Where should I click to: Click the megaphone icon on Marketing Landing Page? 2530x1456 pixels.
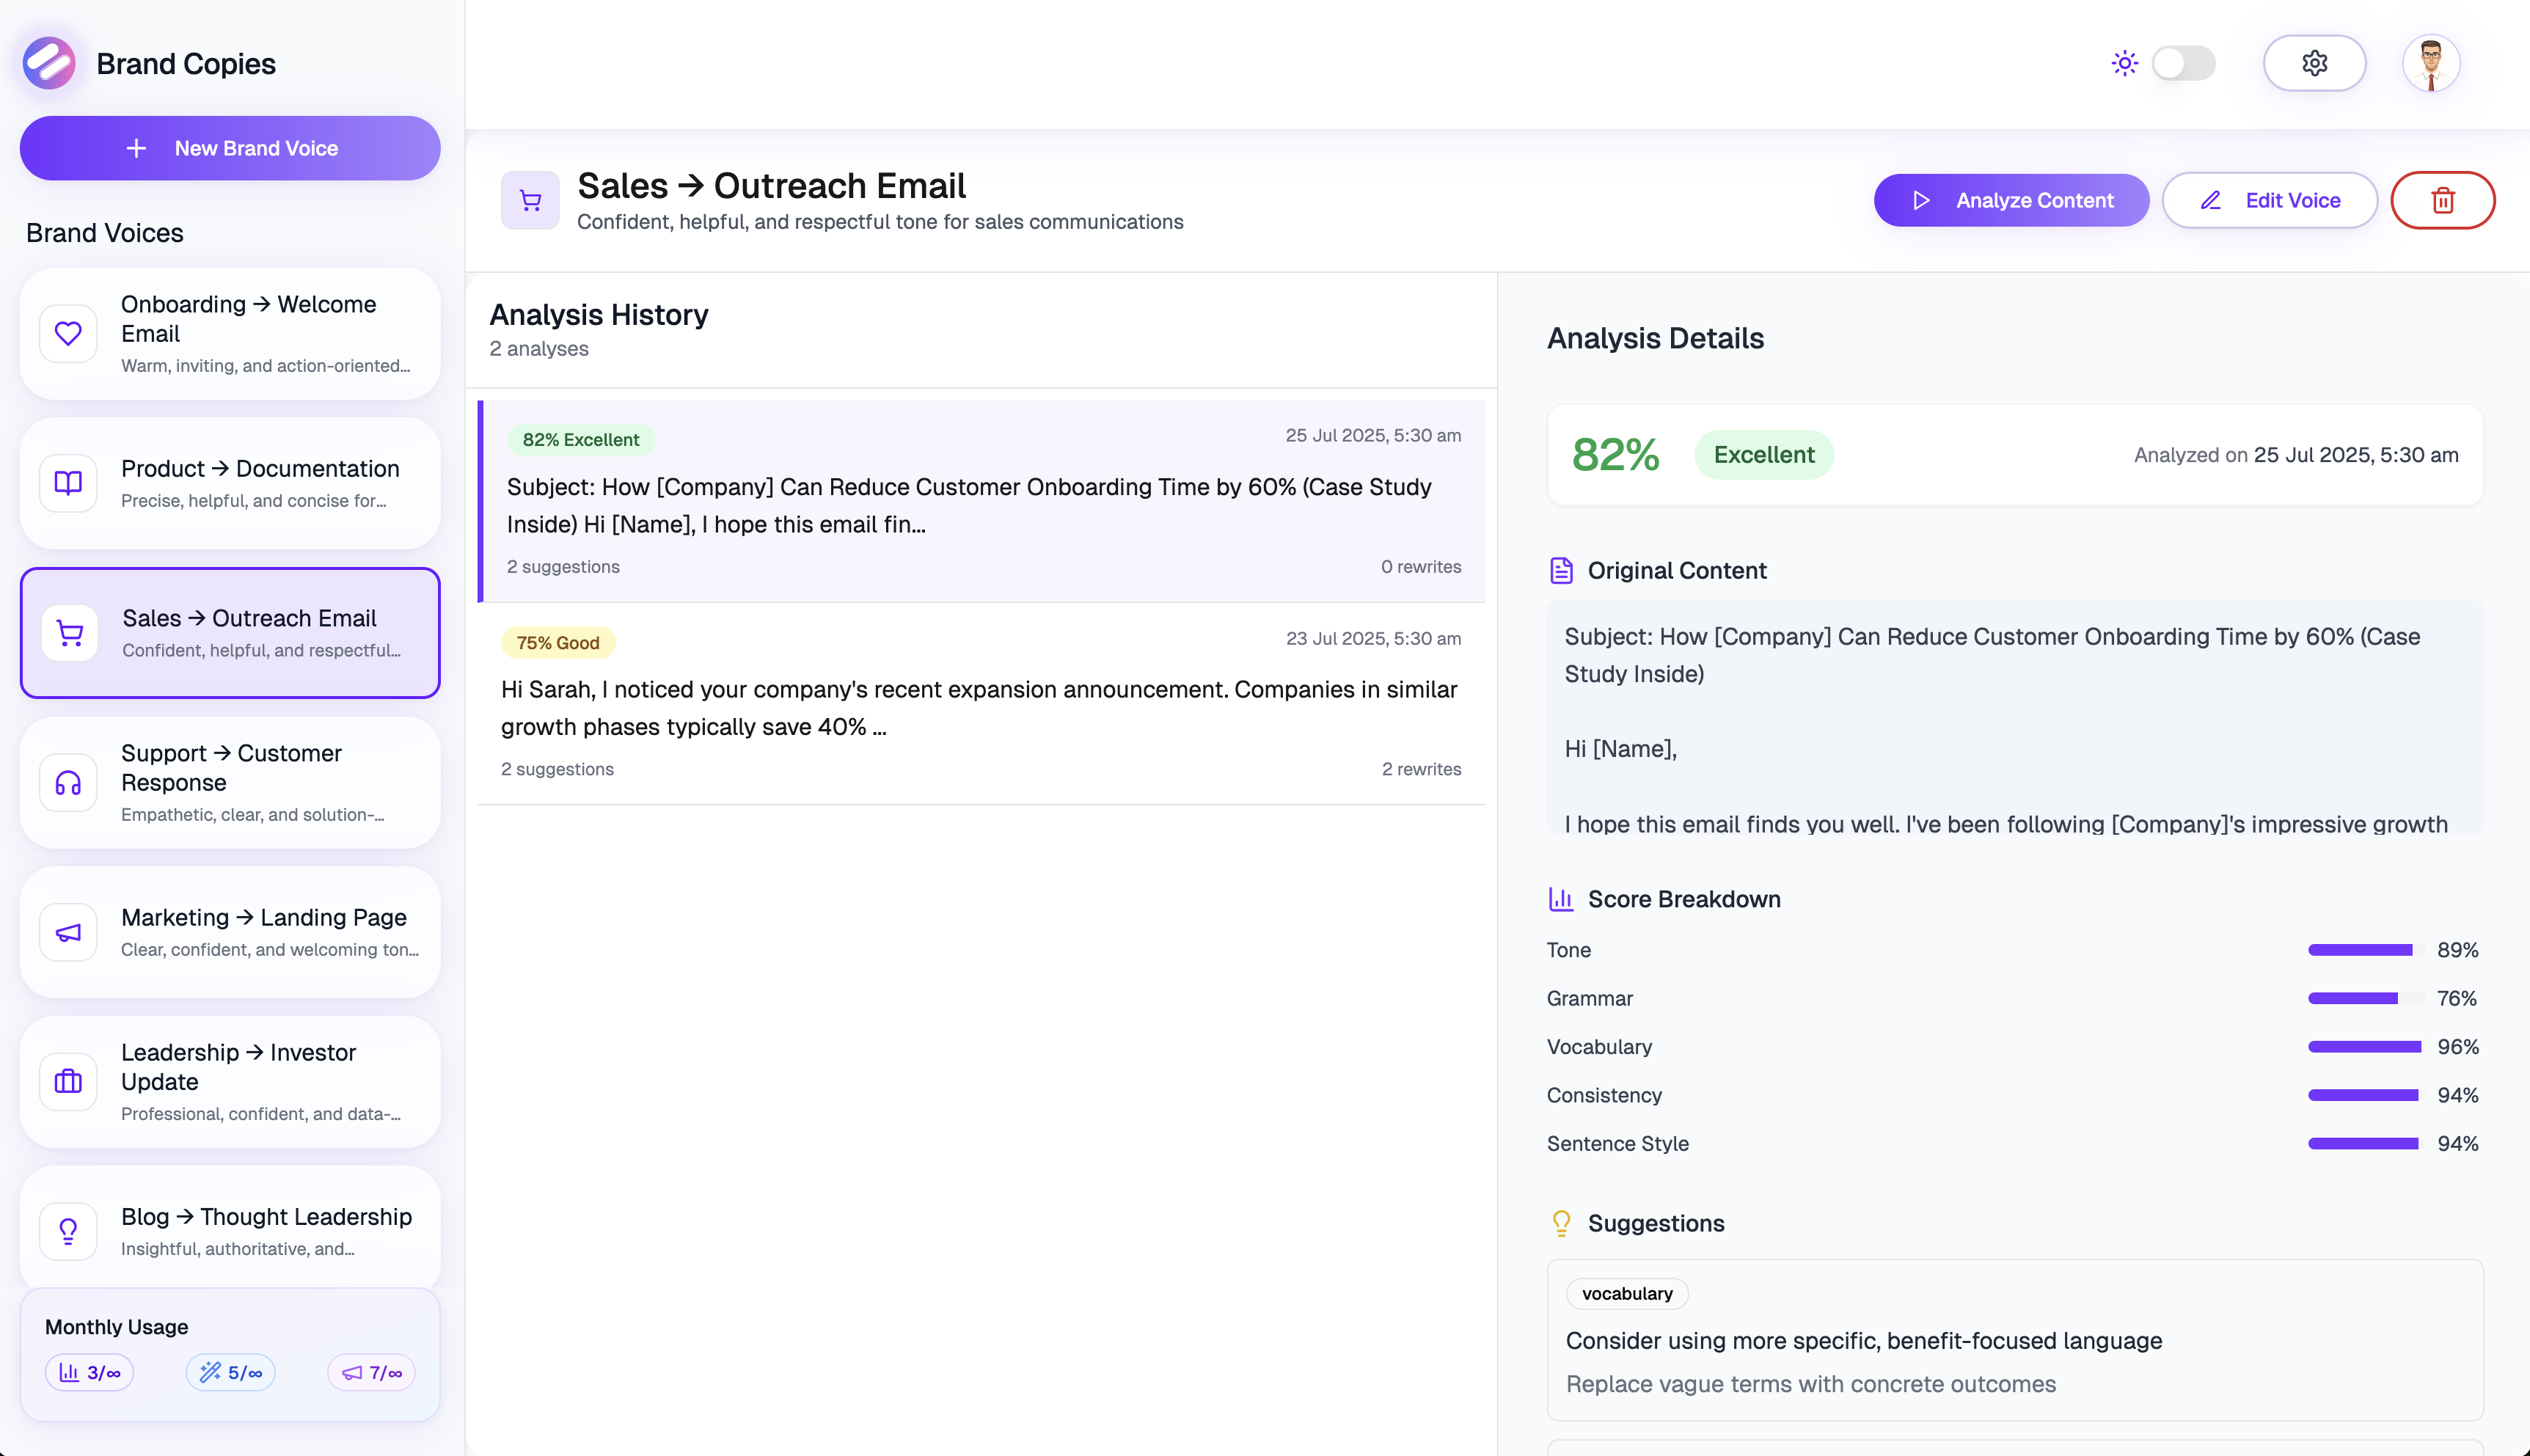click(x=67, y=931)
